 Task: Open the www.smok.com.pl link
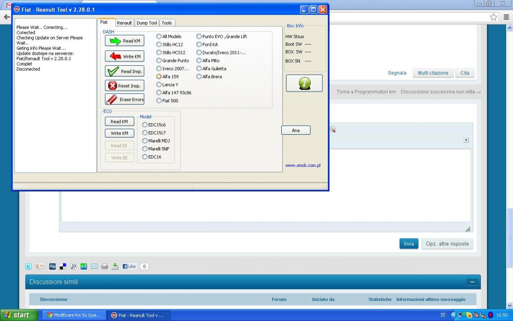(x=303, y=165)
